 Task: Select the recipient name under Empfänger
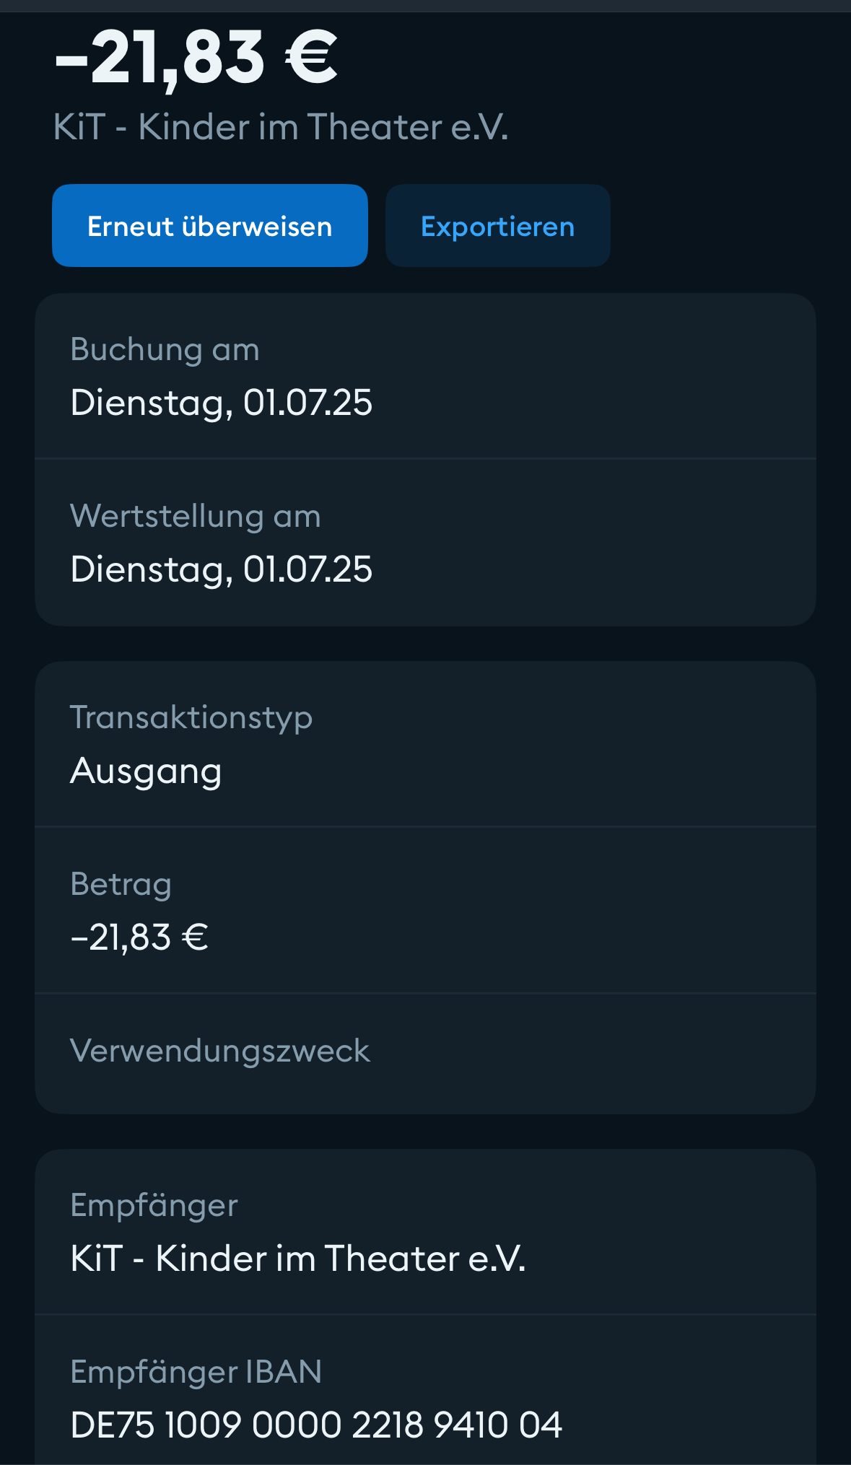coord(297,1259)
